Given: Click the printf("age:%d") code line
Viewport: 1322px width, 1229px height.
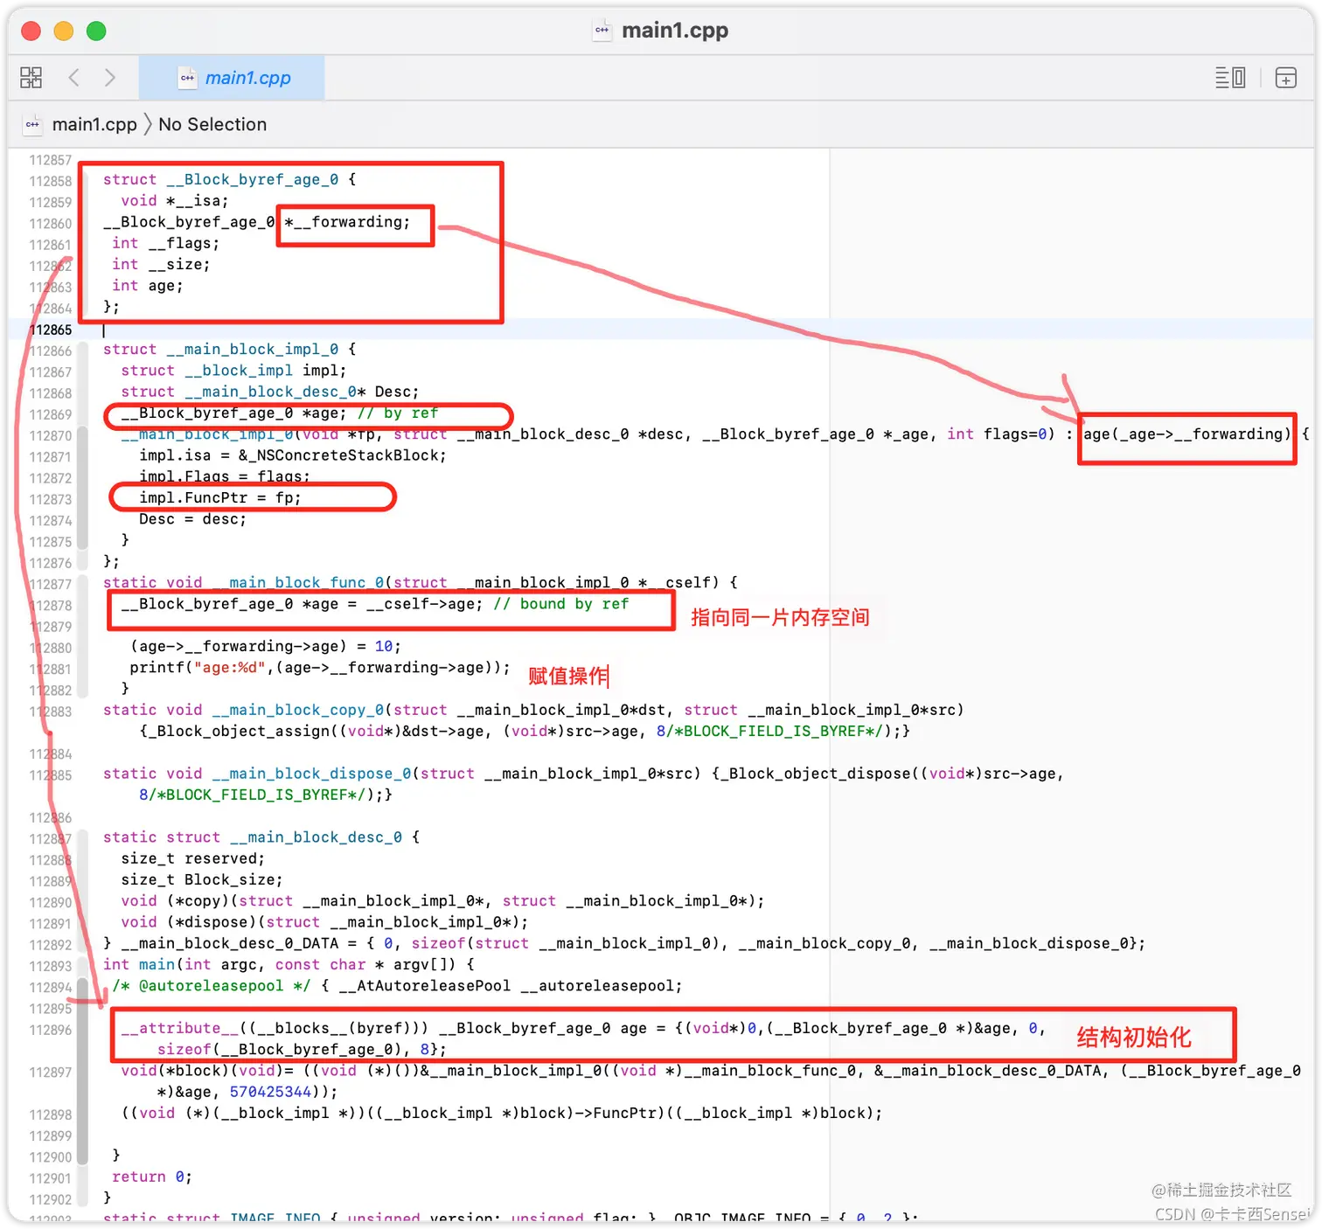Looking at the screenshot, I should tap(320, 667).
